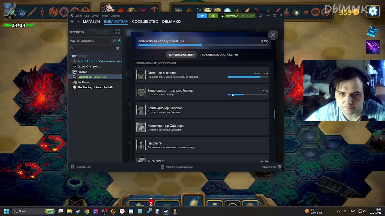The image size is (385, 216).
Task: Open library advanced filter options icon
Action: pos(118,48)
